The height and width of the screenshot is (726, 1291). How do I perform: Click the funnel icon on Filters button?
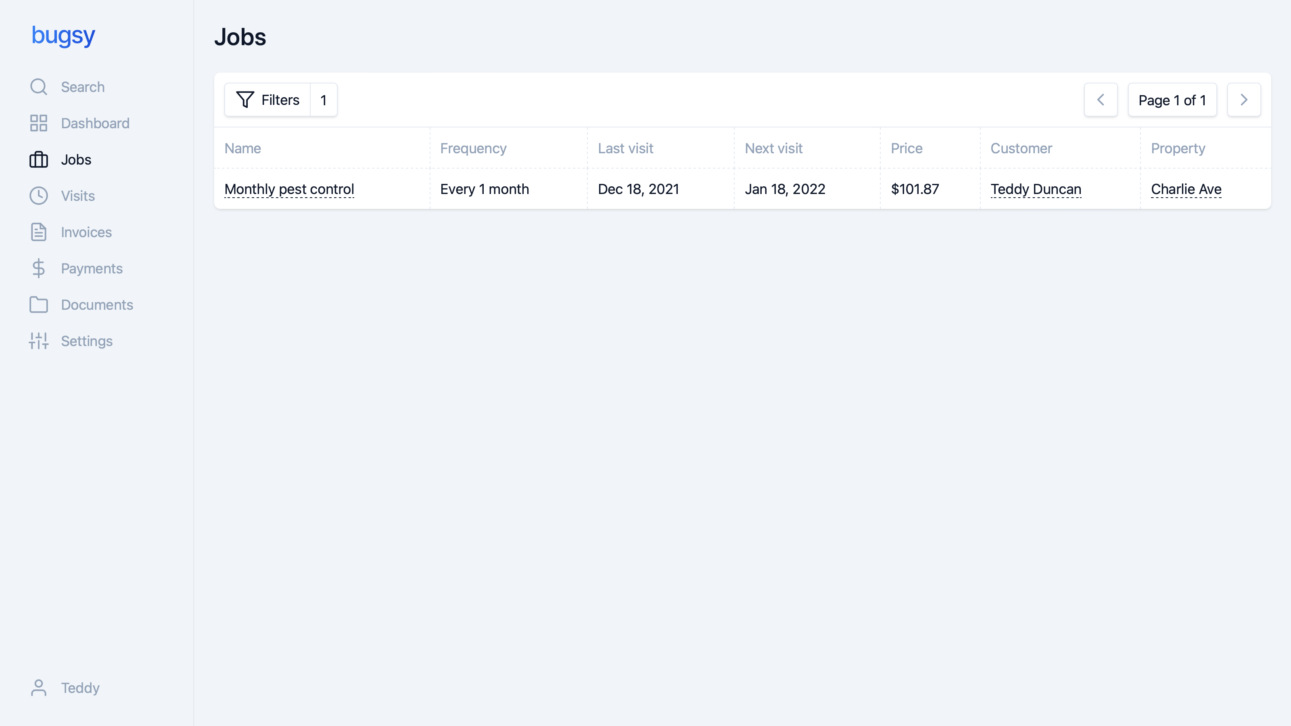(x=245, y=100)
